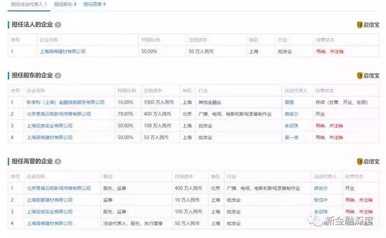386x238 pixels.
Task: Click the 启信宝 logo beside 担任高管的企业
Action: (x=368, y=161)
